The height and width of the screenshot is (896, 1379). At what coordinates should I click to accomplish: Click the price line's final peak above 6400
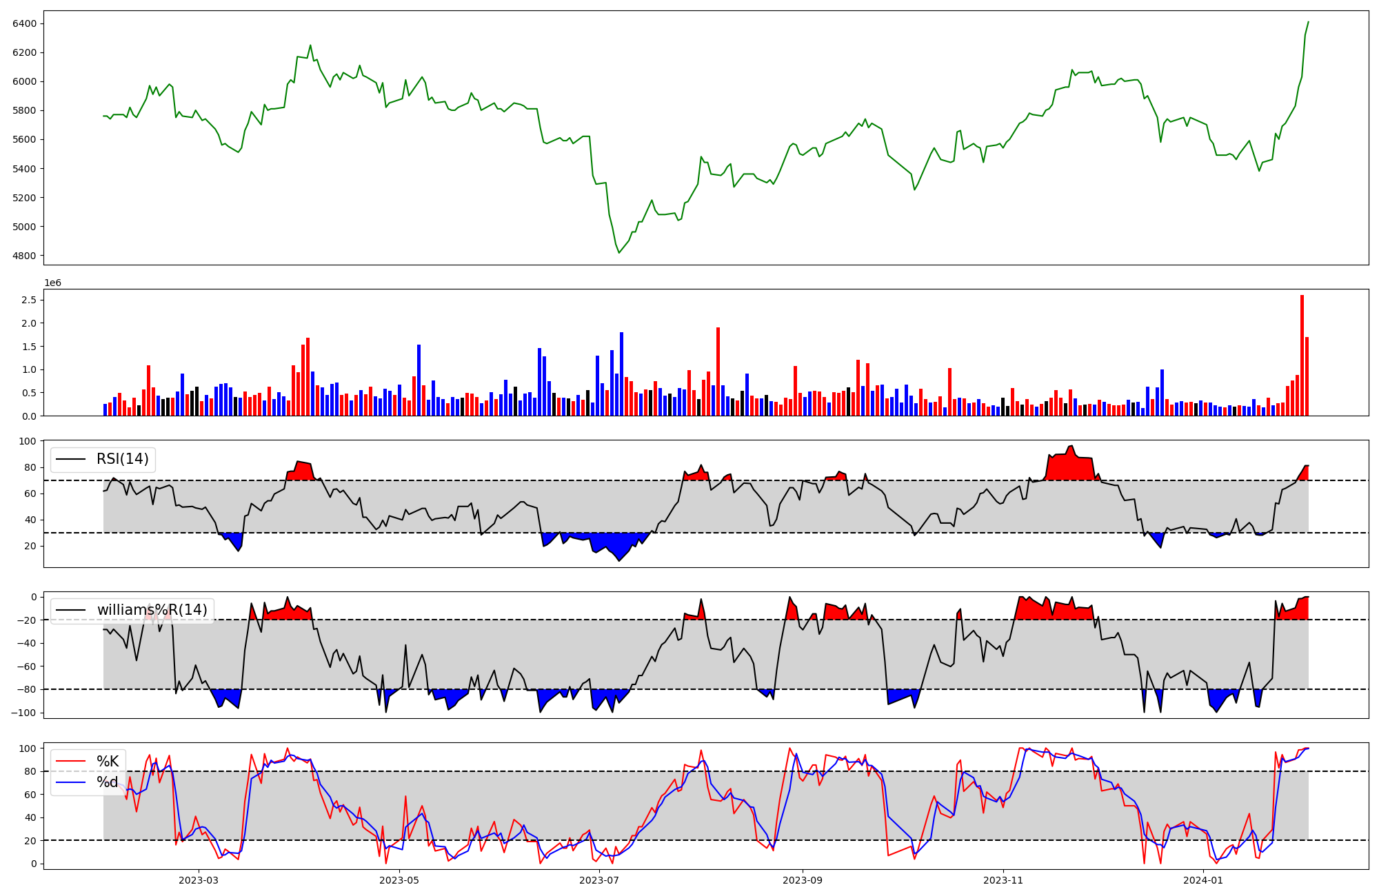tap(1308, 22)
